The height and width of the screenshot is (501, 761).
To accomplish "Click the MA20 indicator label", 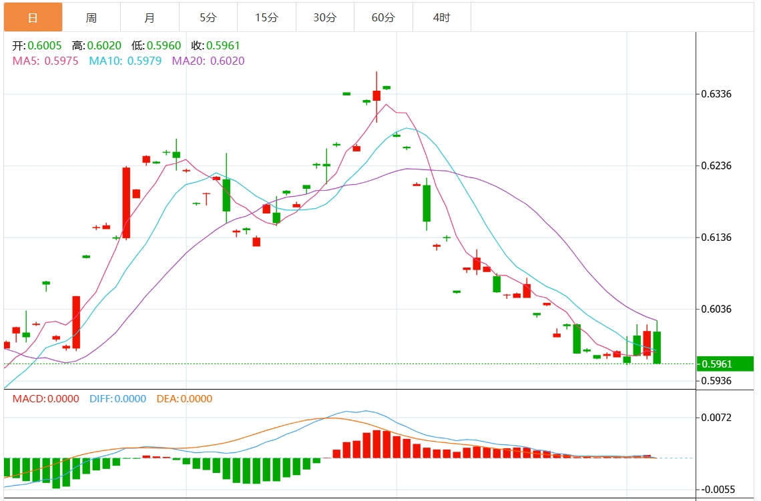I will pos(208,61).
